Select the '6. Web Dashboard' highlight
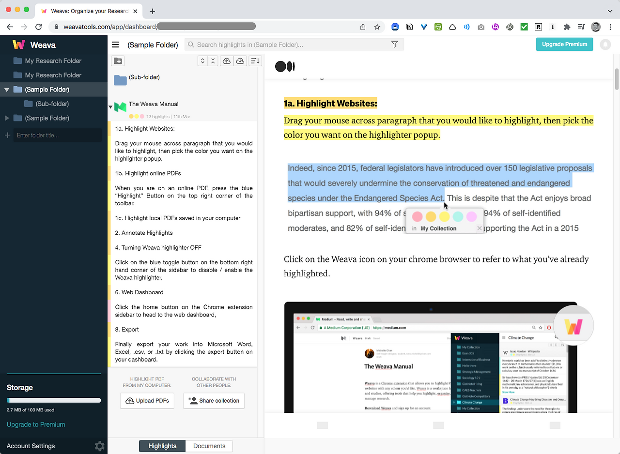620x454 pixels. click(139, 292)
